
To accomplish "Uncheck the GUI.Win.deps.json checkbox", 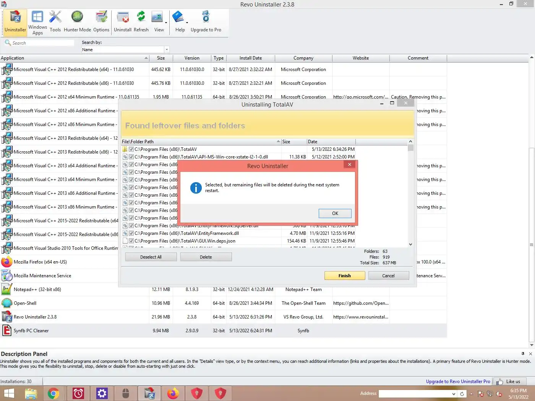I will tap(131, 241).
